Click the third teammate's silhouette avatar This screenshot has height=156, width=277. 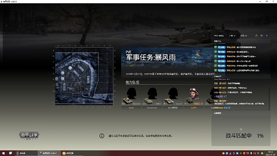pos(173,93)
